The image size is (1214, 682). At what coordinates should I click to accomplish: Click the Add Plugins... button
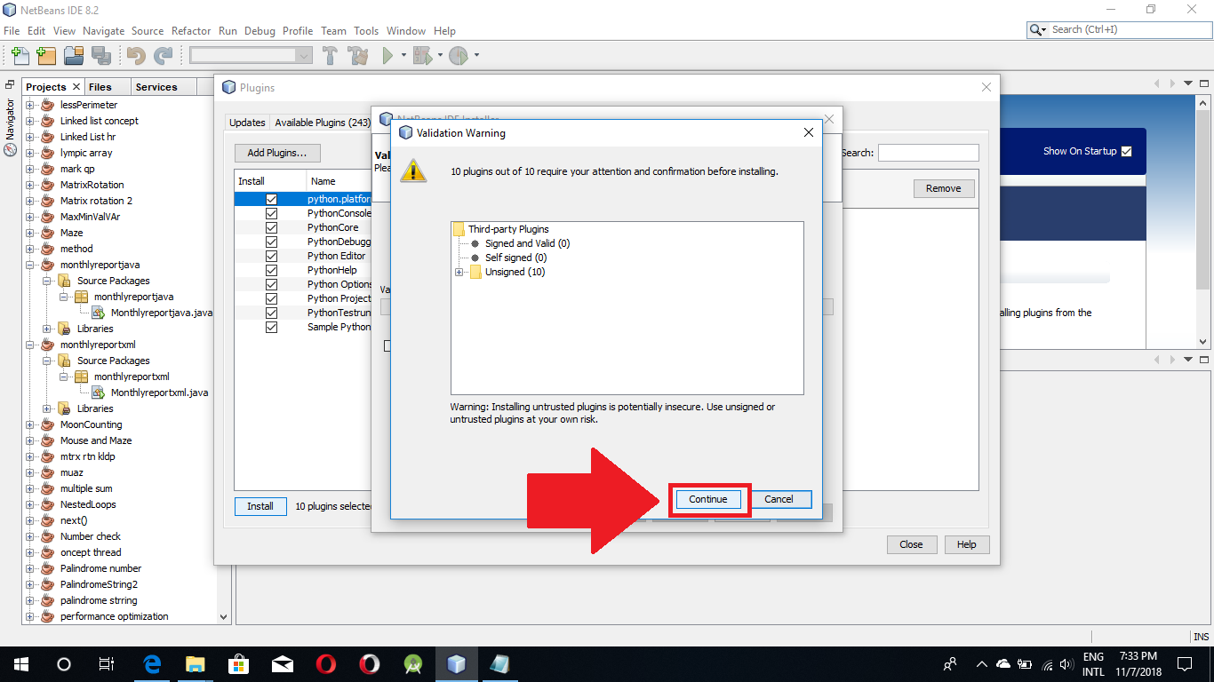coord(277,153)
